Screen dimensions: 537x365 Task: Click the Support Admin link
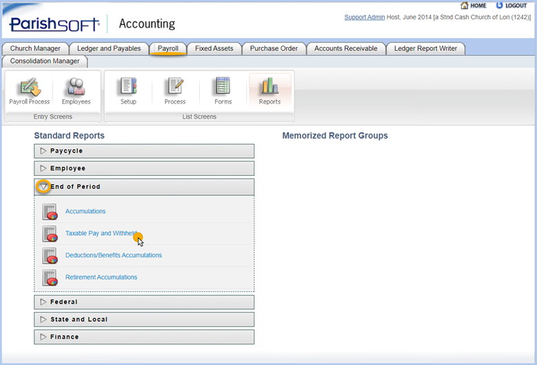[x=365, y=17]
